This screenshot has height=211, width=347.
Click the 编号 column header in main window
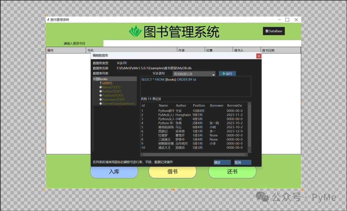(66, 50)
